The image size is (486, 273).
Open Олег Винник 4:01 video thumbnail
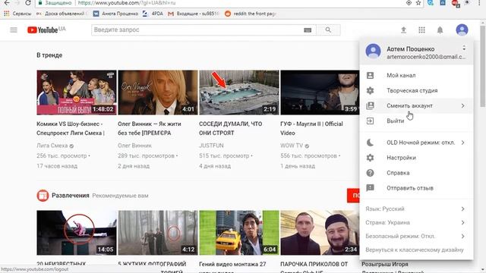(158, 93)
